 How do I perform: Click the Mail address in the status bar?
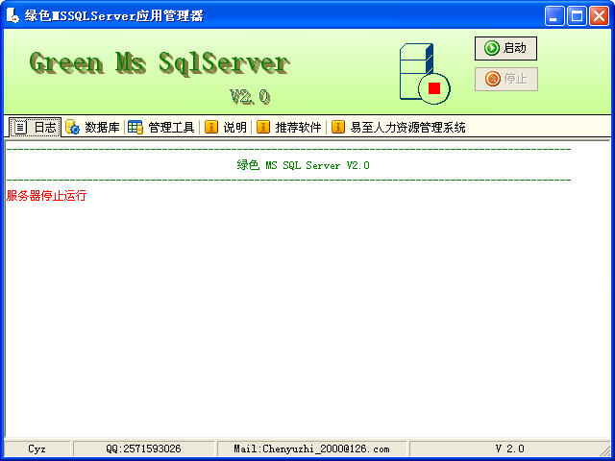pyautogui.click(x=311, y=449)
